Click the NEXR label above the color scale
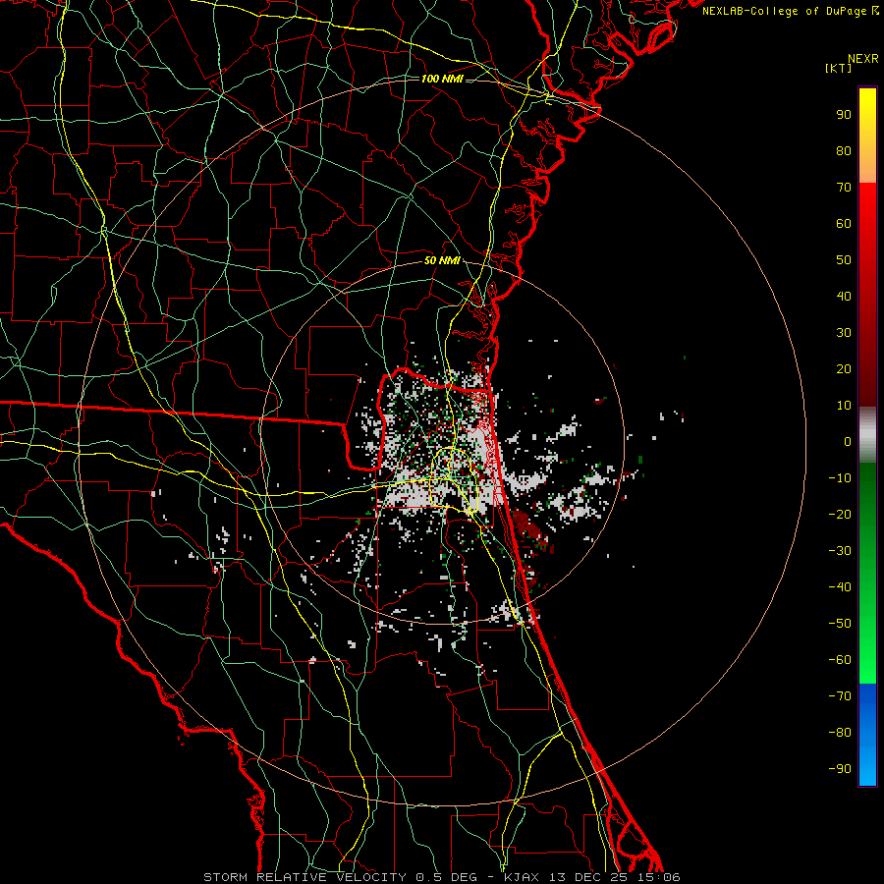This screenshot has height=884, width=884. 862,59
